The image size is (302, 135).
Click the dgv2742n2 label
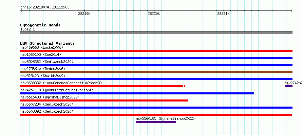point(293,83)
